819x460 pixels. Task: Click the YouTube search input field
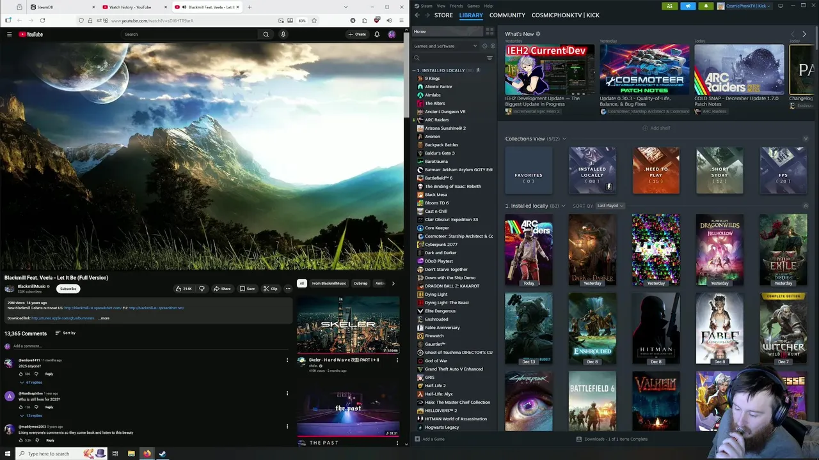click(190, 34)
